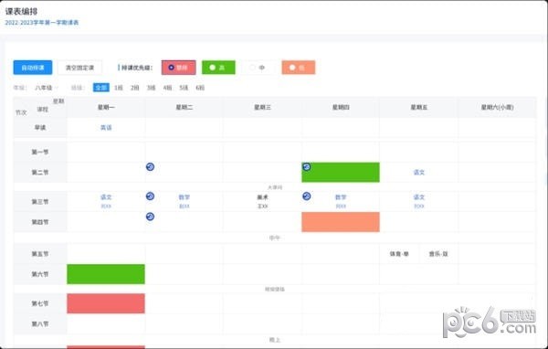
Task: Click the 星期二 column header
Action: (x=184, y=108)
